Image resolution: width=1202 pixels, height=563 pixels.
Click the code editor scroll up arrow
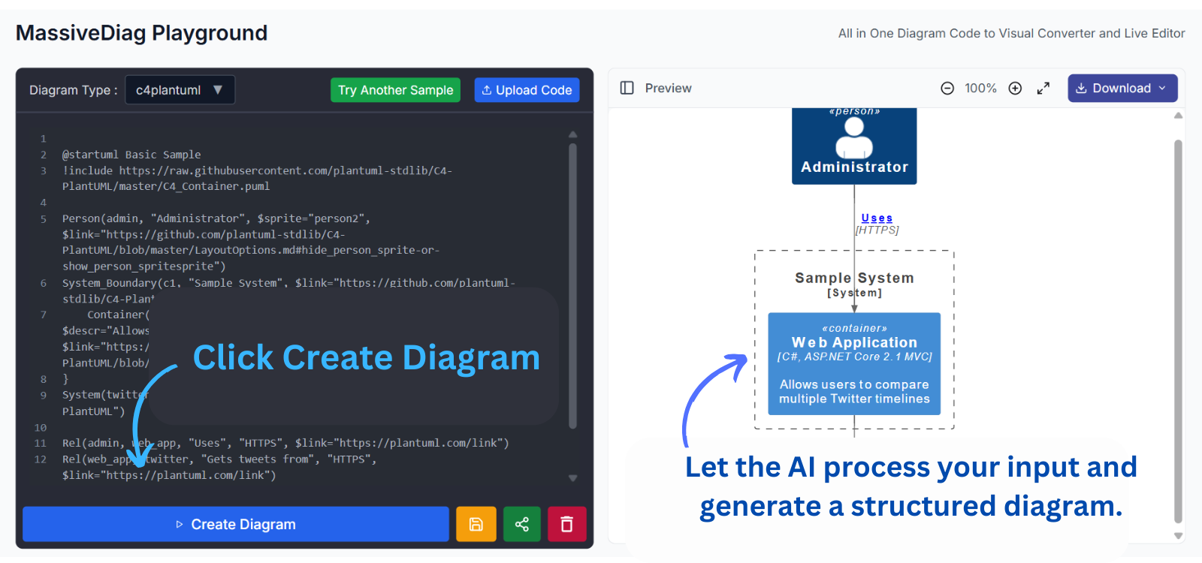(573, 135)
